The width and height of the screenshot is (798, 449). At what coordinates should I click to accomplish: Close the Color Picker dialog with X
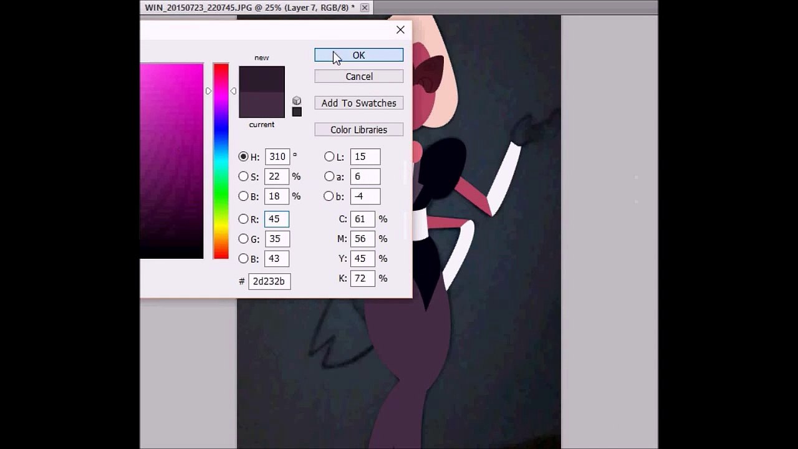(400, 29)
